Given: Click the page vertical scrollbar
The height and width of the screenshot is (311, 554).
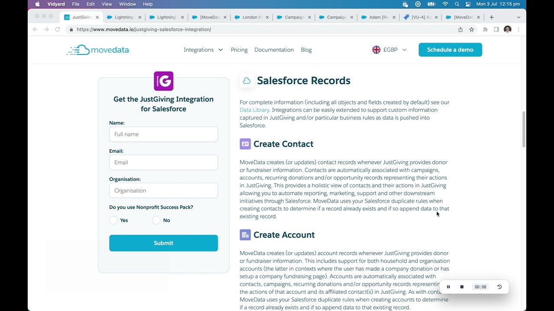Looking at the screenshot, I should click(x=524, y=130).
